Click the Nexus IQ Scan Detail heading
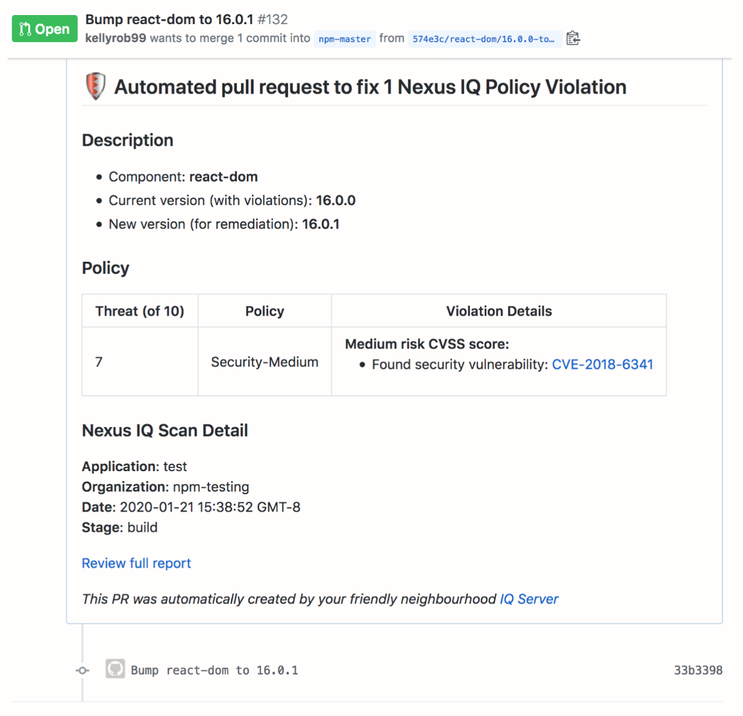Viewport: 743px width, 716px height. point(165,431)
